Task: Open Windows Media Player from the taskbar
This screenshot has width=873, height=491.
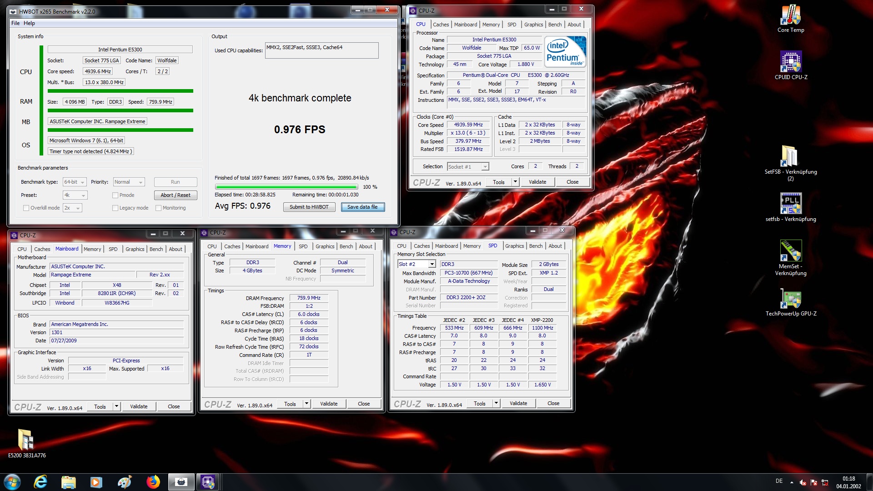Action: pos(96,482)
